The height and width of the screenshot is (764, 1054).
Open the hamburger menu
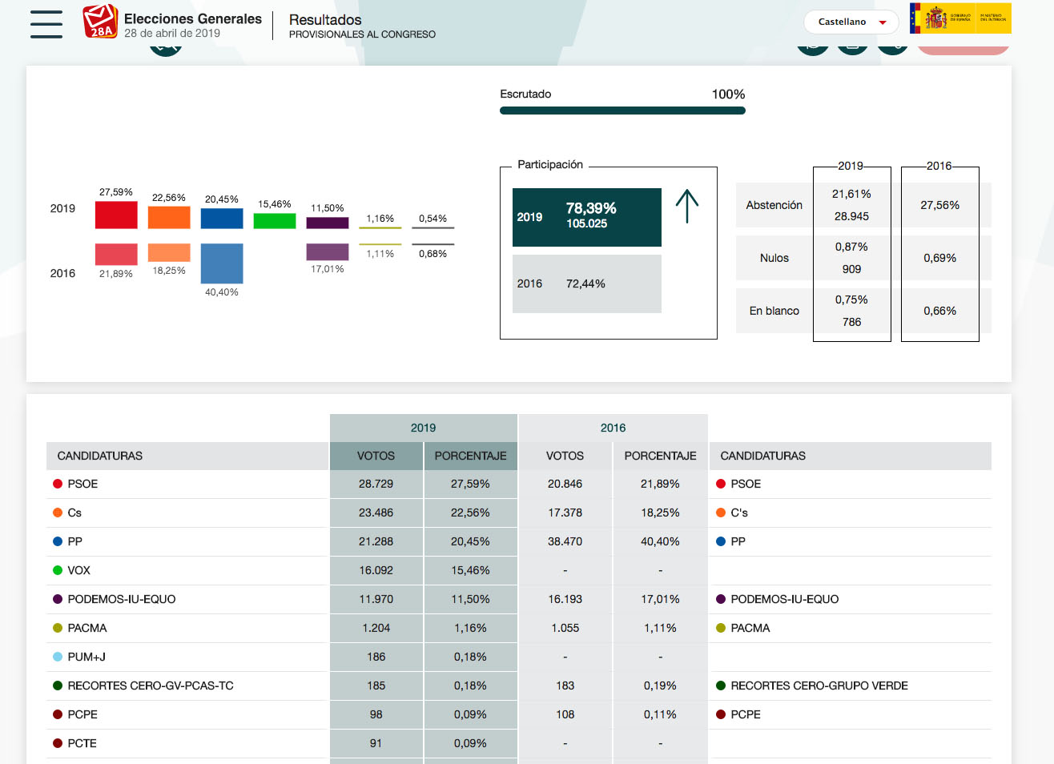click(46, 24)
